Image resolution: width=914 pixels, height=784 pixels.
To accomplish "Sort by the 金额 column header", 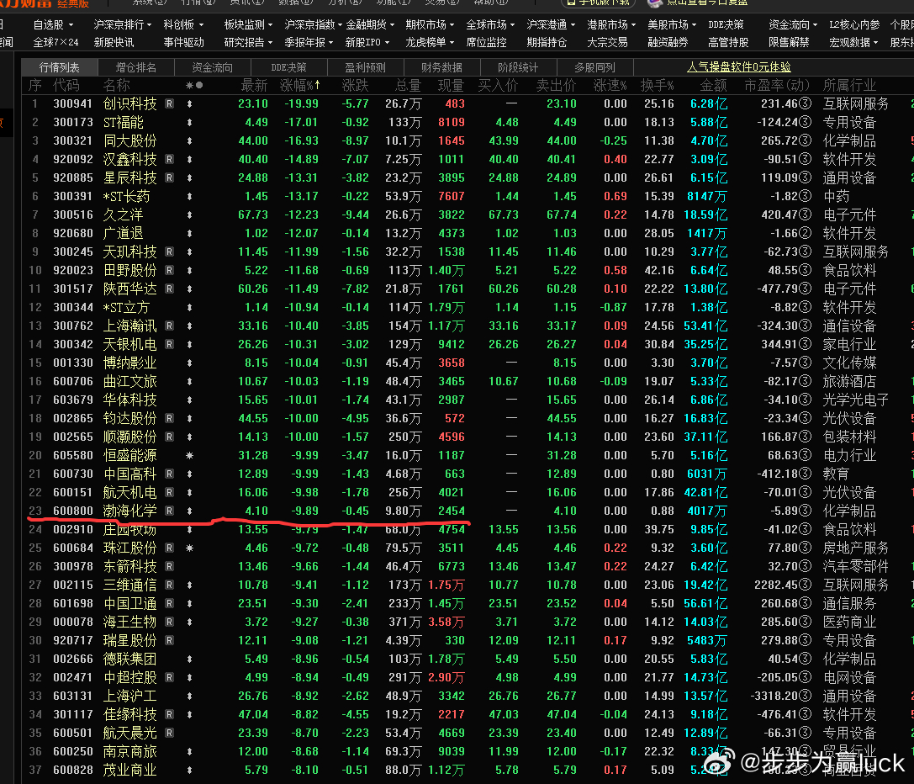I will pos(714,85).
